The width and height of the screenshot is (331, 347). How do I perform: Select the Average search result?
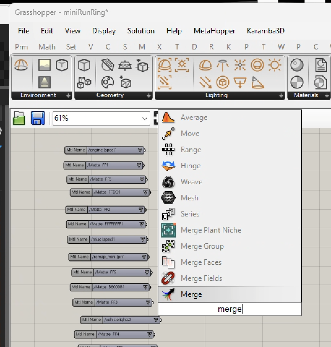230,118
